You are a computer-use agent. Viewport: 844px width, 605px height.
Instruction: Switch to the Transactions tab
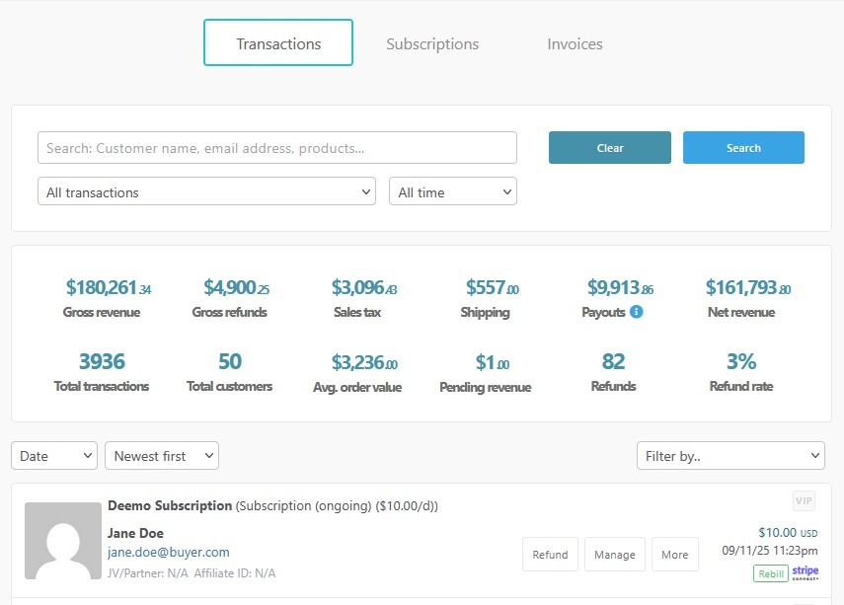coord(278,43)
